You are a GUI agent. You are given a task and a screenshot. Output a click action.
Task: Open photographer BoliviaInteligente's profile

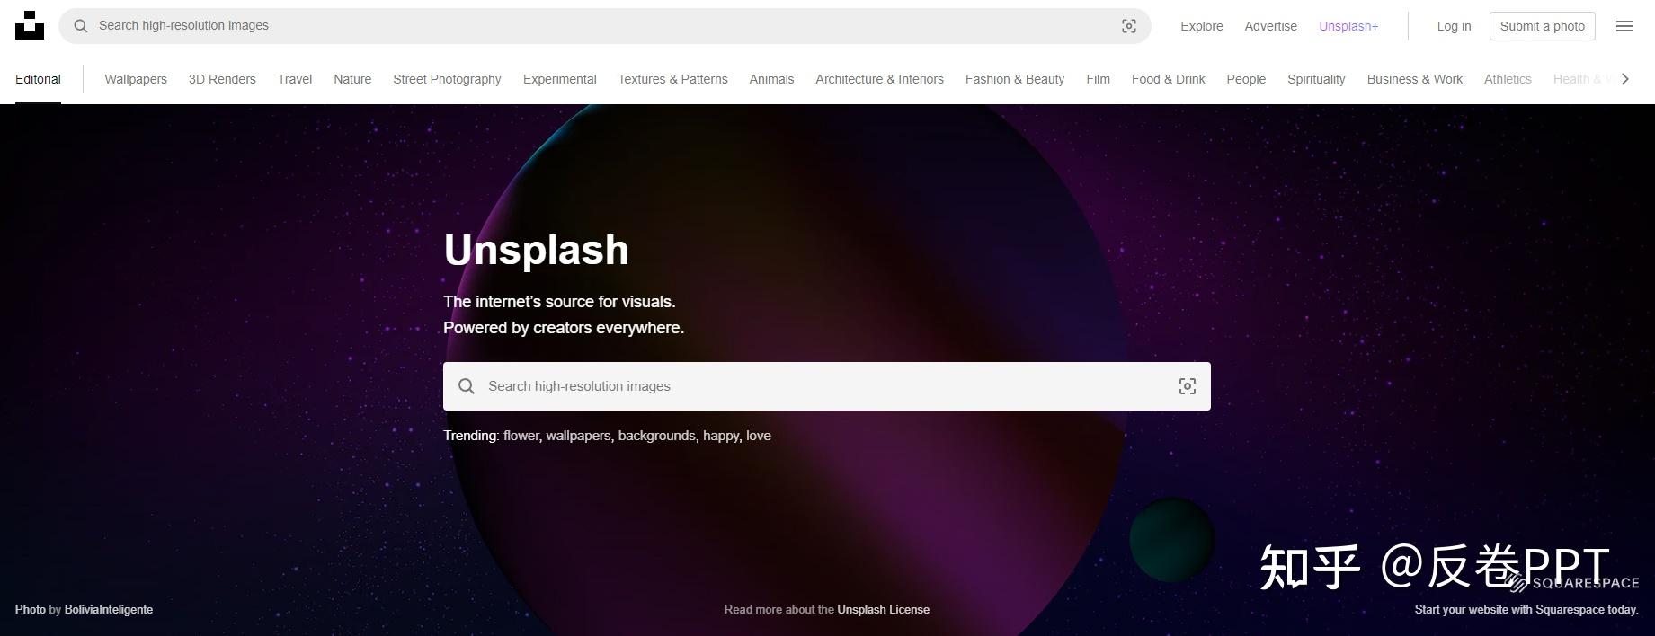(x=109, y=609)
